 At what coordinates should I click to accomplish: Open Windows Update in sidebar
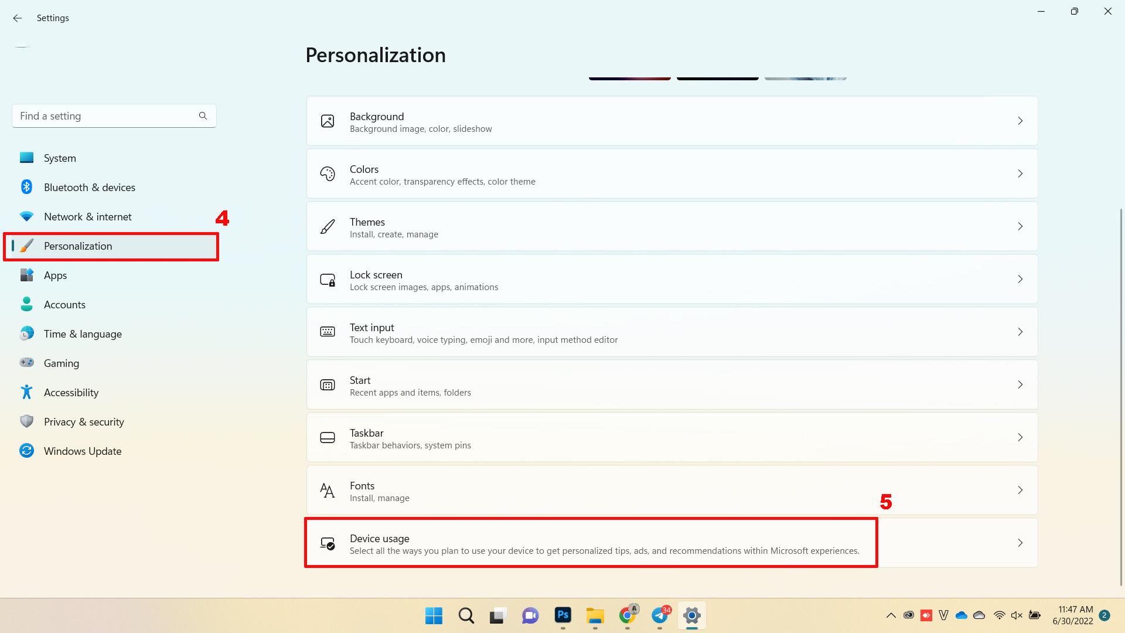(114, 451)
